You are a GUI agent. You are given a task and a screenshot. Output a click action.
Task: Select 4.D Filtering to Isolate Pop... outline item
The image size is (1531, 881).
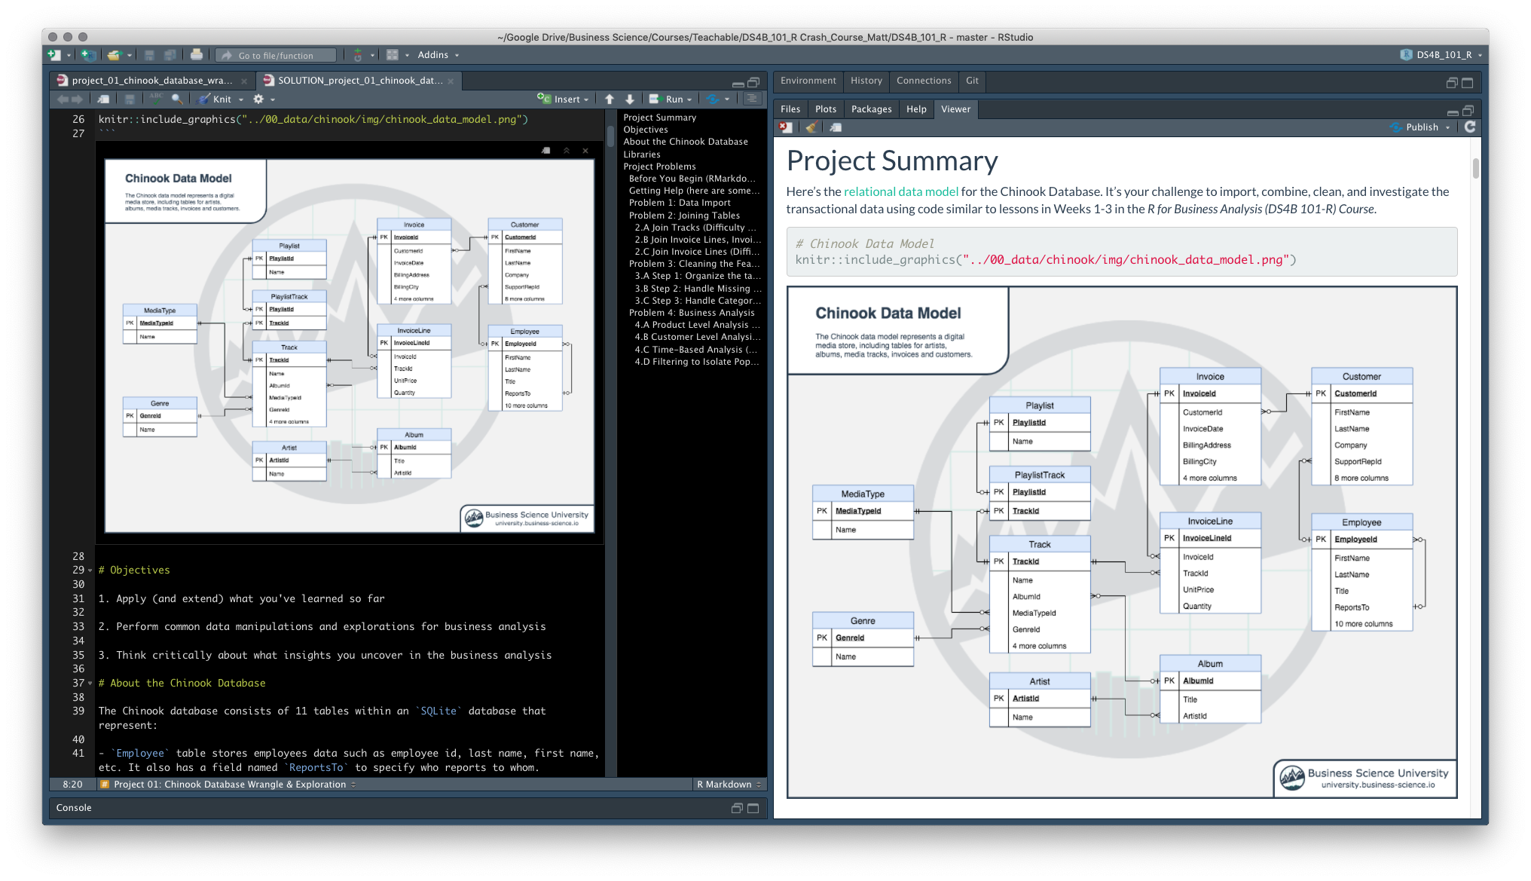(696, 362)
